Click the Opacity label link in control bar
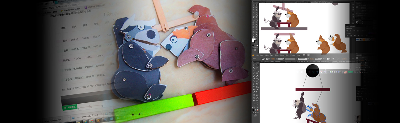Screen dimensions: 400x123 (x=312, y=59)
